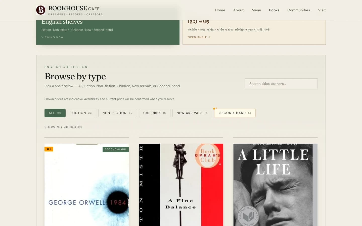Screen dimensions: 362x226
Task: Click the Bookhouse Cafe title text
Action: click(74, 9)
